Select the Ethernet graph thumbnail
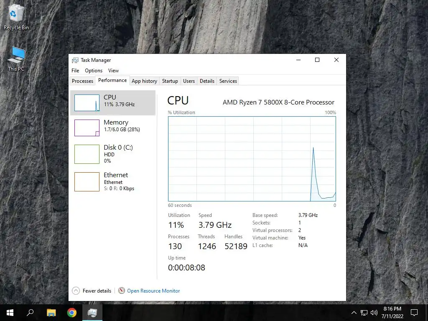The width and height of the screenshot is (428, 321). [87, 182]
